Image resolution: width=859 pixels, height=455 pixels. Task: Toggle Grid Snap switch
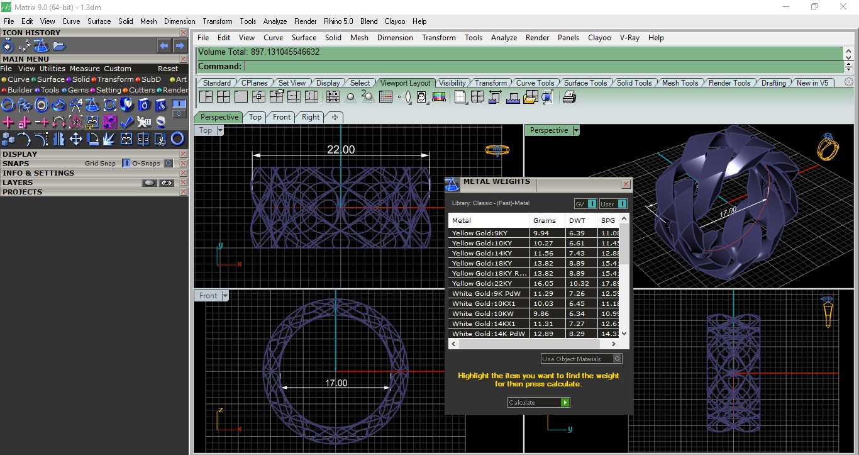(x=126, y=163)
